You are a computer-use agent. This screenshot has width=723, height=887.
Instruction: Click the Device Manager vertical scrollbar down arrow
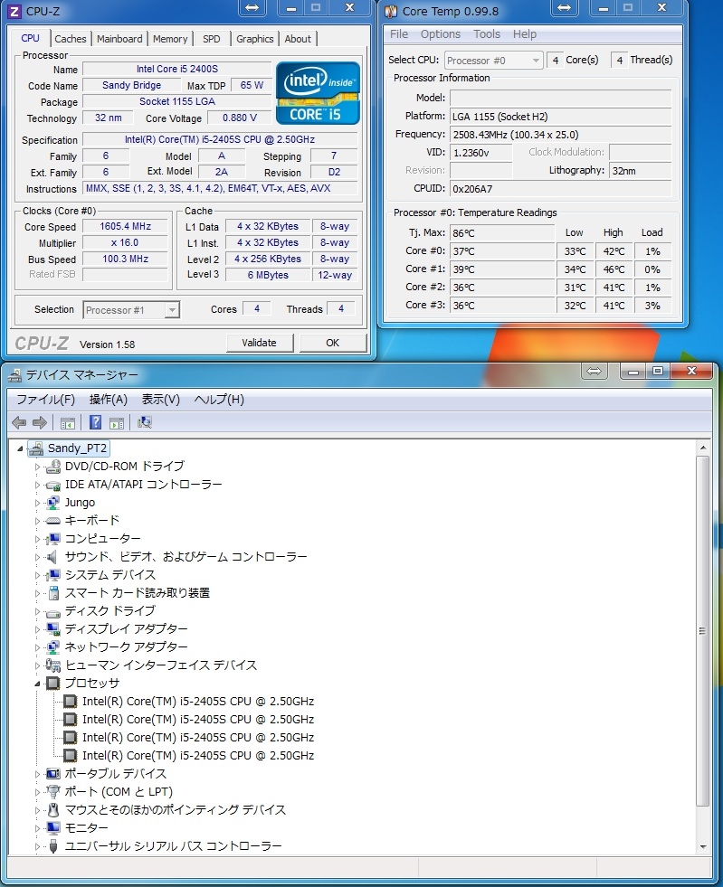click(x=703, y=845)
